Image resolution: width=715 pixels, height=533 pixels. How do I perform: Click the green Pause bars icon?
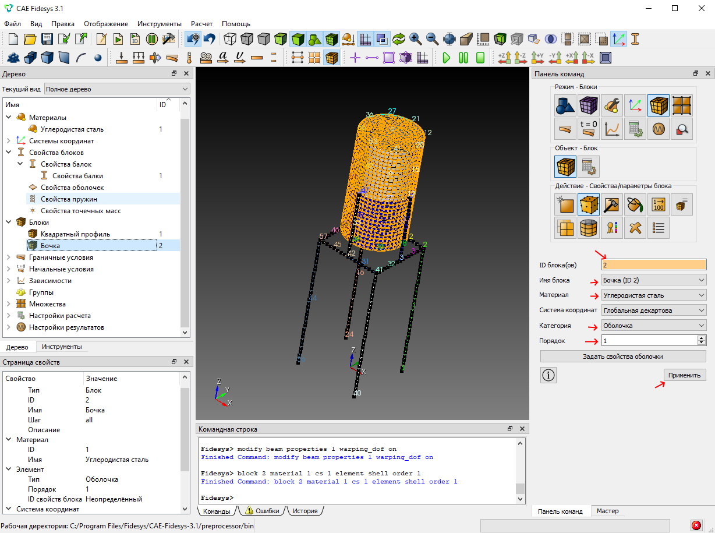pos(463,58)
